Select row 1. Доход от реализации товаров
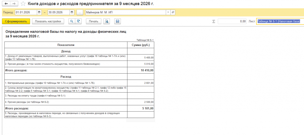Viewport: 304px width, 135px height. [x=66, y=58]
